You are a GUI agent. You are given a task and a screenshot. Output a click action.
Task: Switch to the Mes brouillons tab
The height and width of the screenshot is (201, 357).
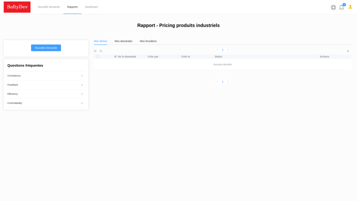point(148,41)
